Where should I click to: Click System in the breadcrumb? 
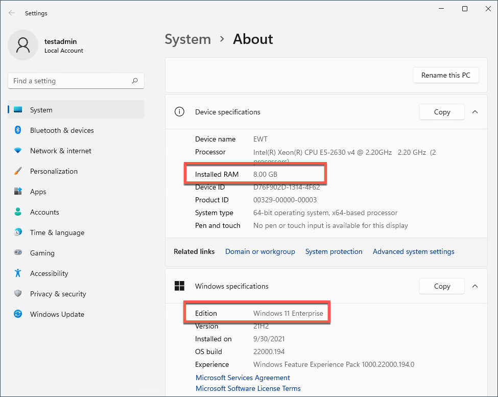coord(187,39)
